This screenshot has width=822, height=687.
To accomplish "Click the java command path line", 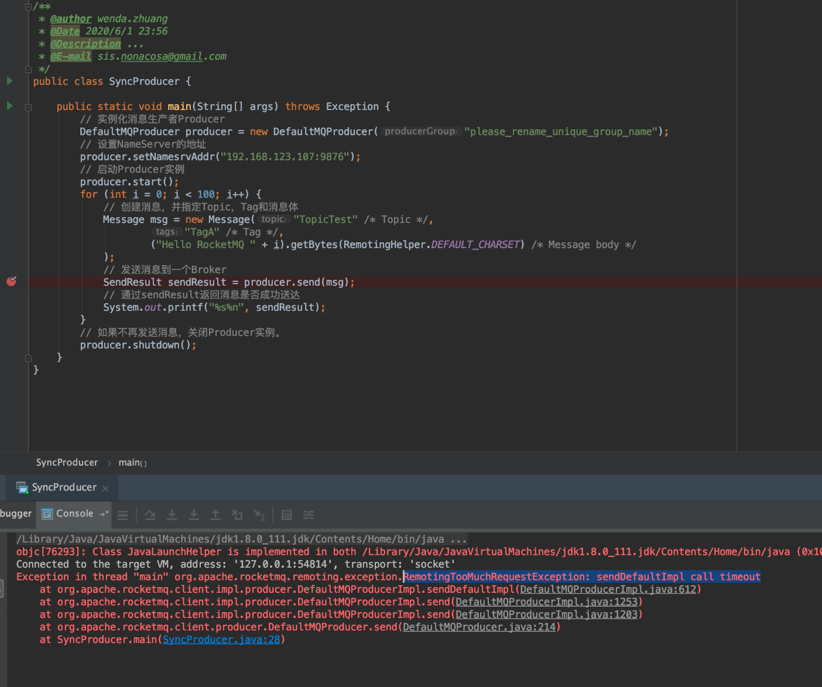I will [x=241, y=539].
